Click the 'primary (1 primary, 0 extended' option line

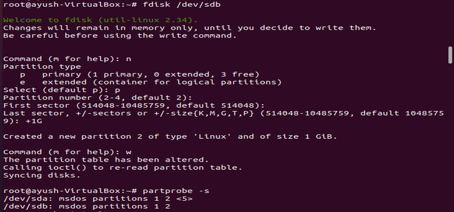pos(140,75)
